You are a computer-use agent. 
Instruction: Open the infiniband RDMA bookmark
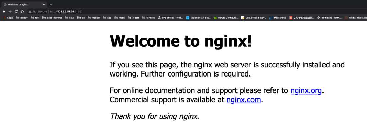(329, 18)
